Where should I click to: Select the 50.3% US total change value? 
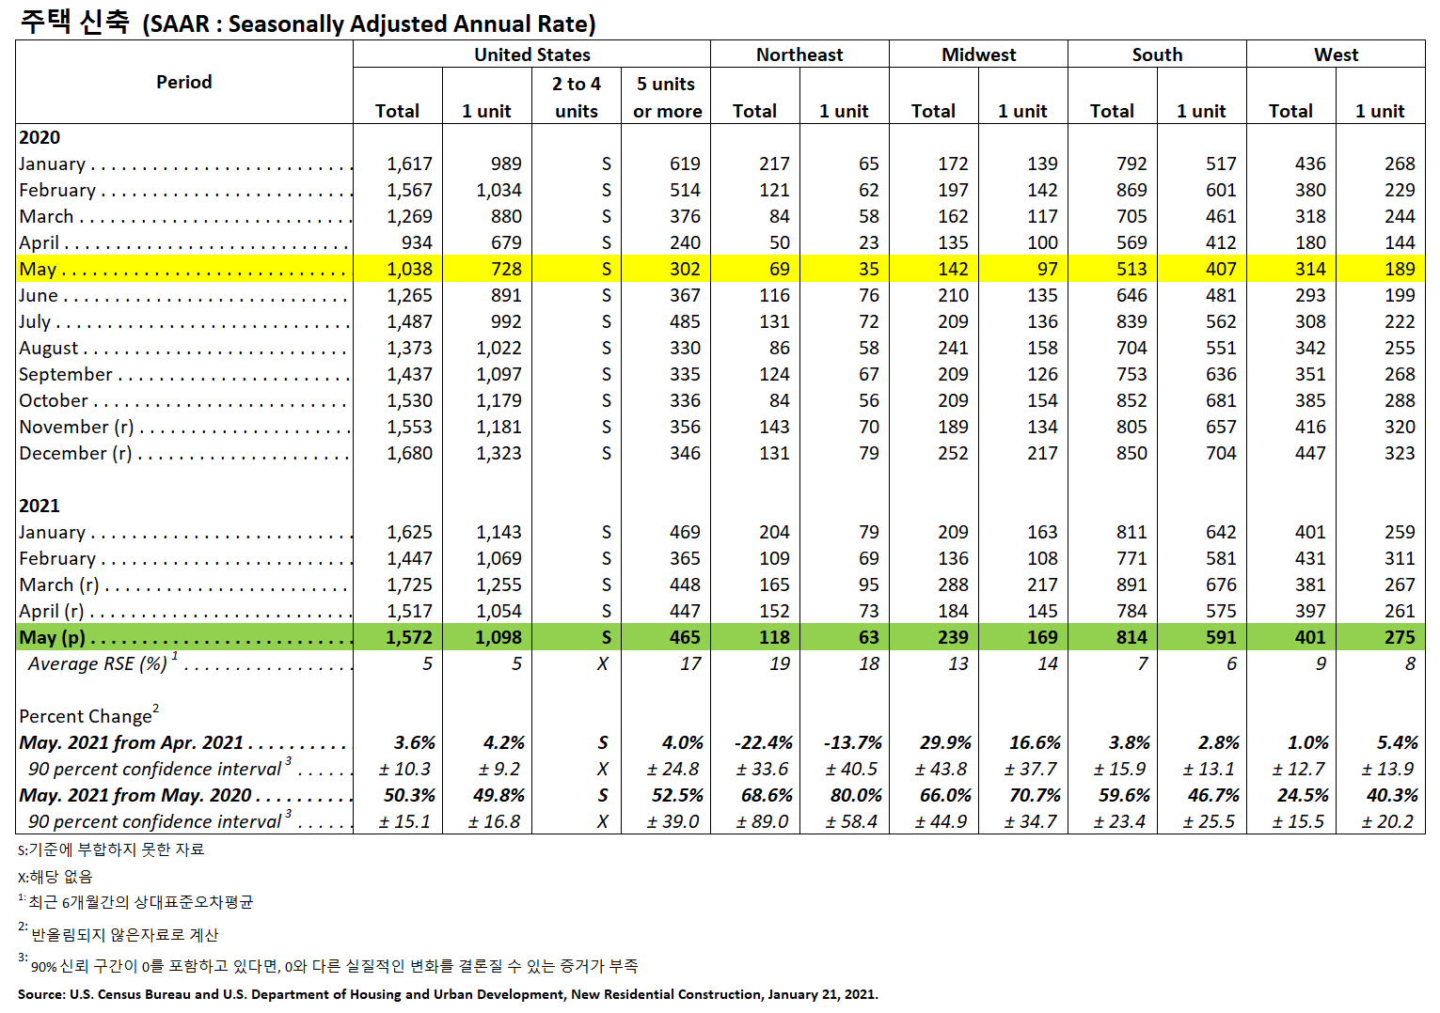409,795
